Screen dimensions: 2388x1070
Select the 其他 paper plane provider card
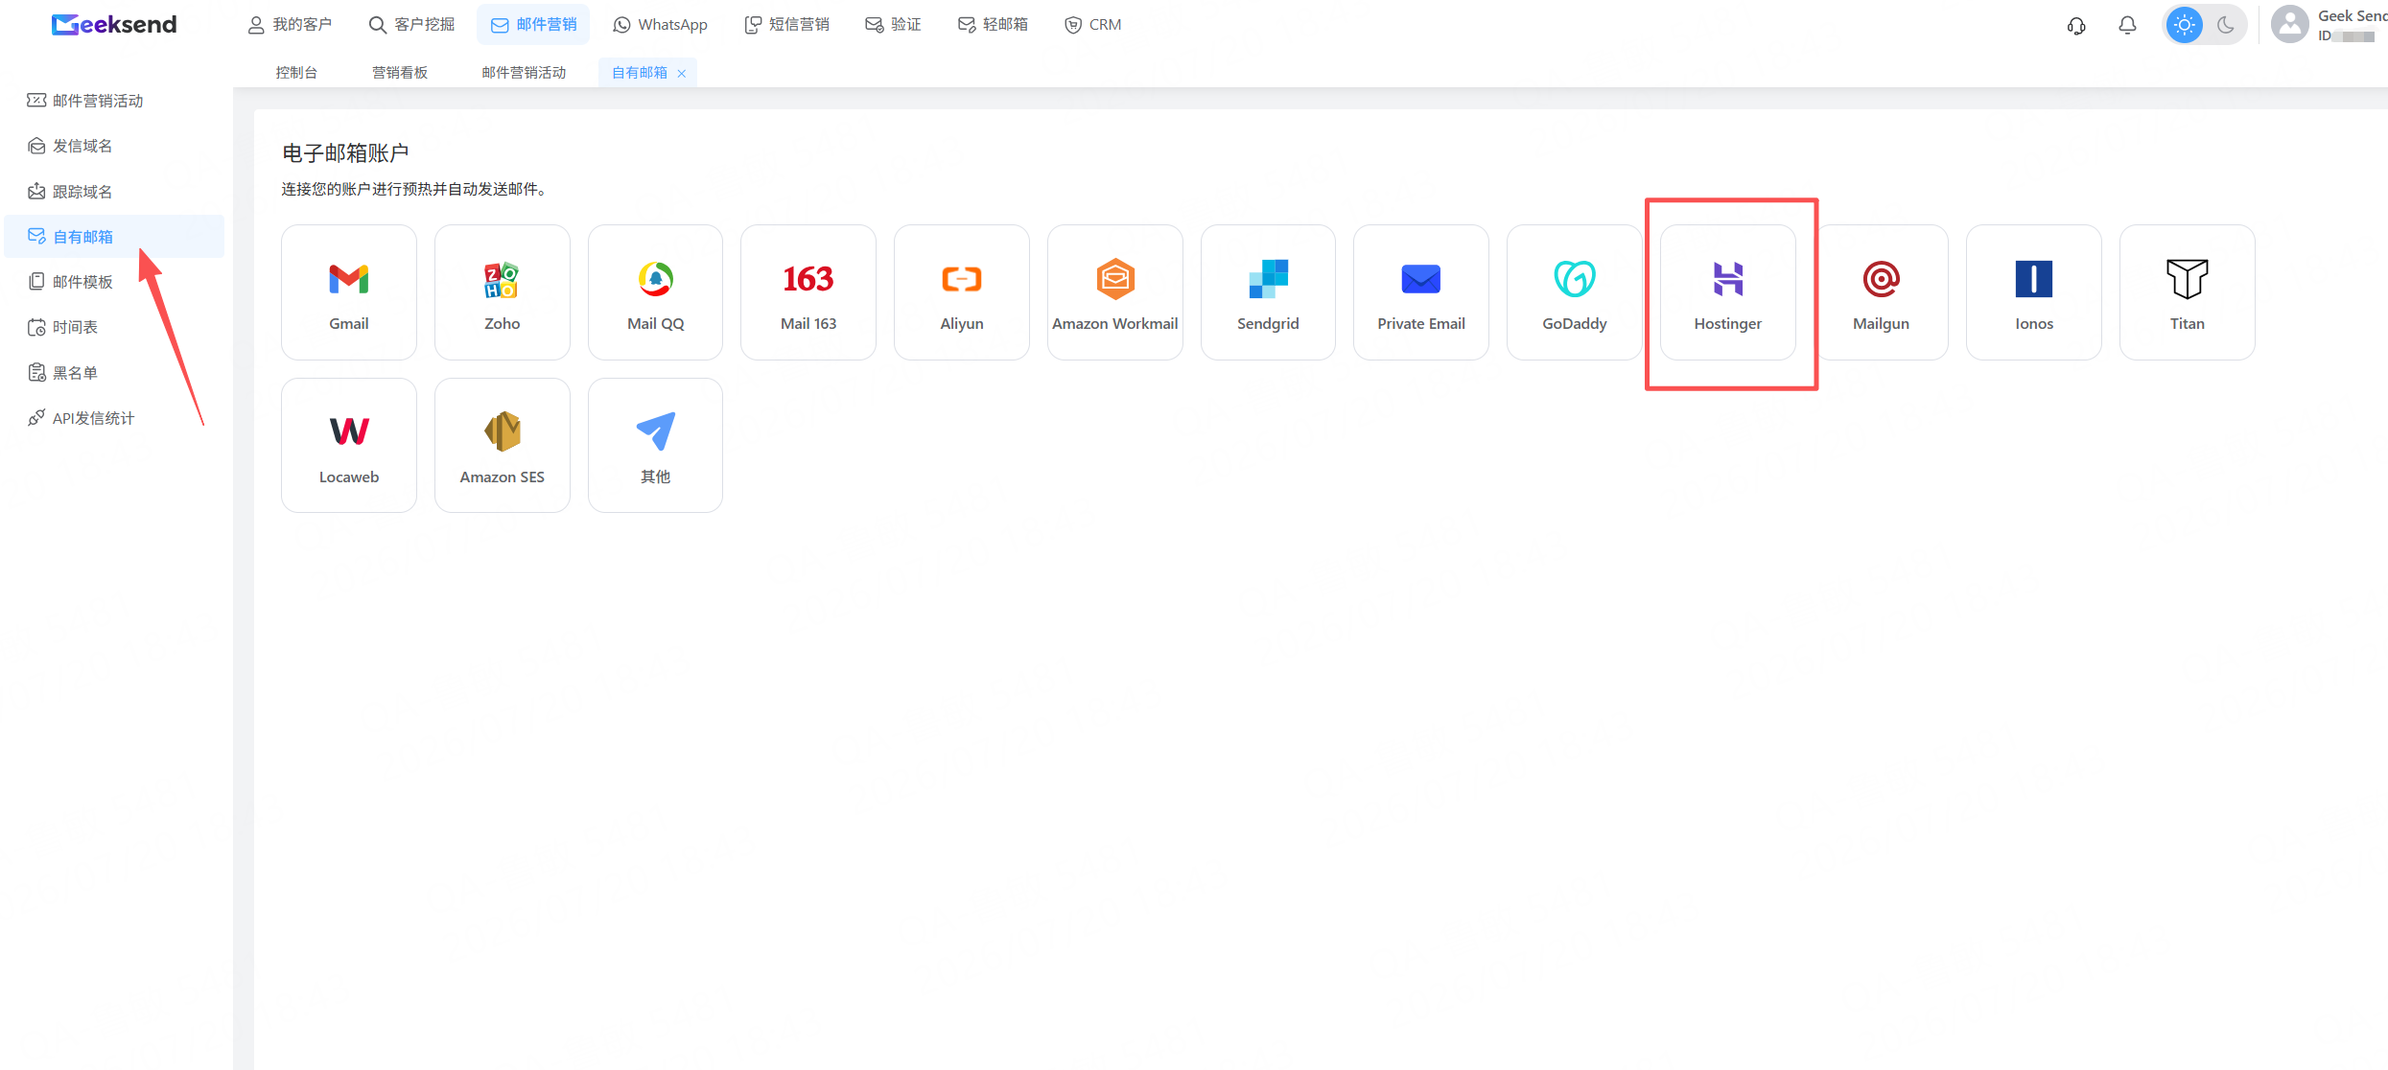click(655, 445)
